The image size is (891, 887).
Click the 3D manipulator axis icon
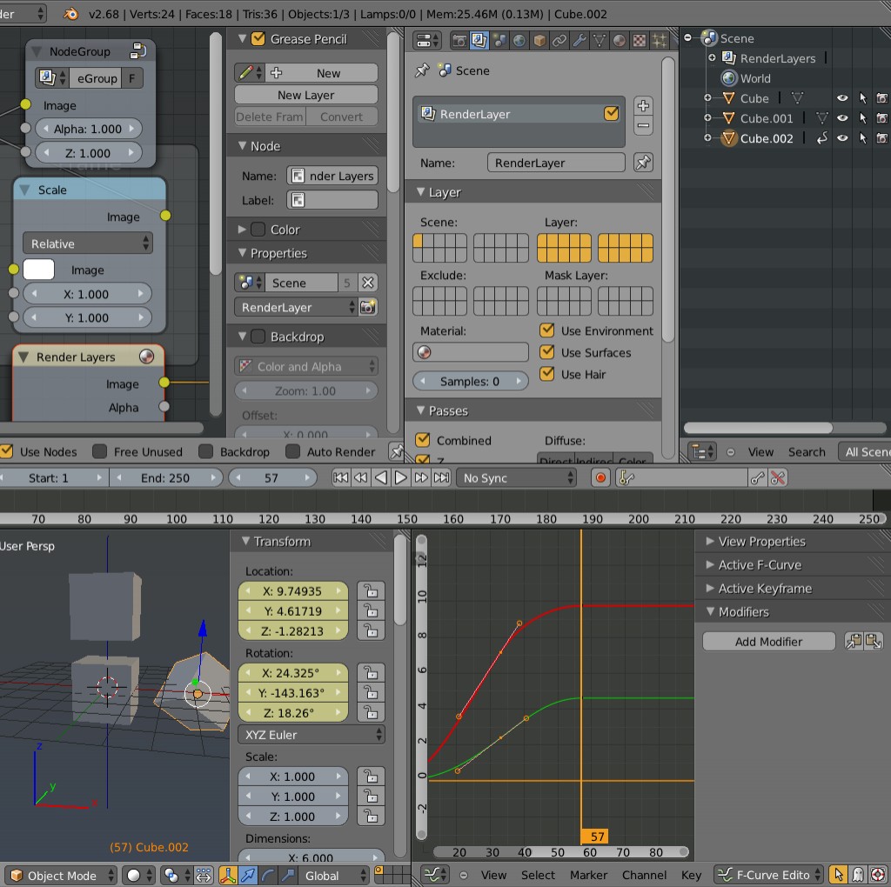pyautogui.click(x=226, y=876)
